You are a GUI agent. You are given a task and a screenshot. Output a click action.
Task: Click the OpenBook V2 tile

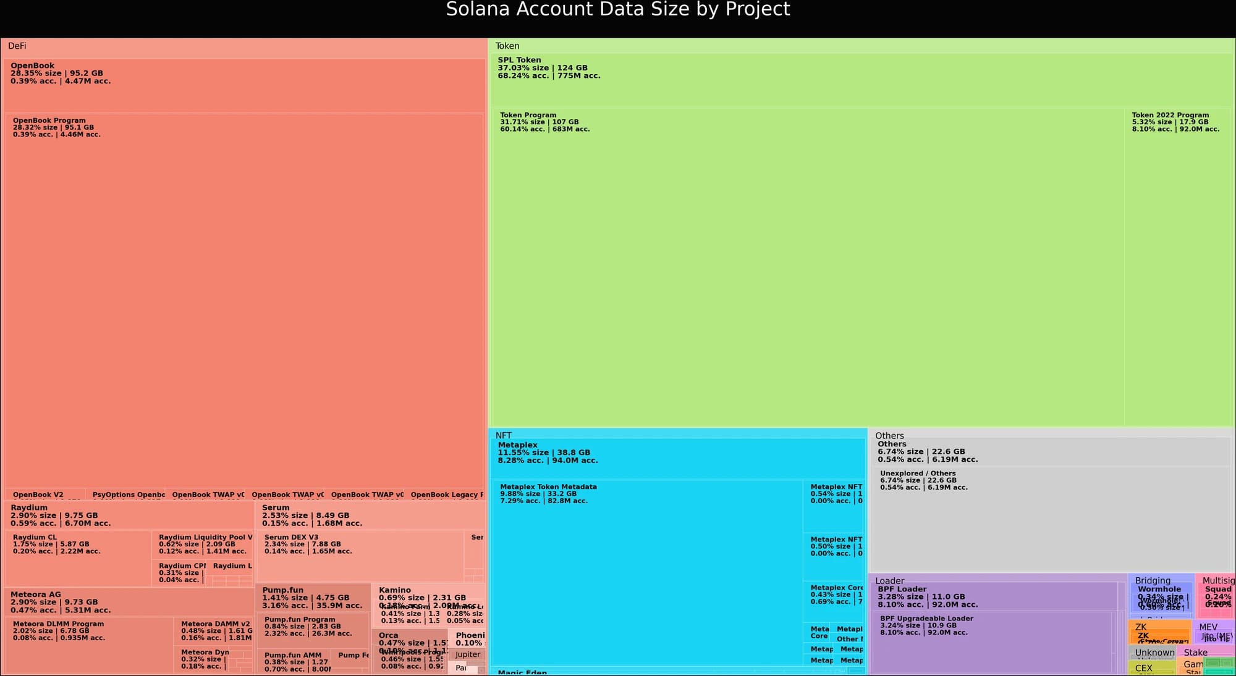45,494
